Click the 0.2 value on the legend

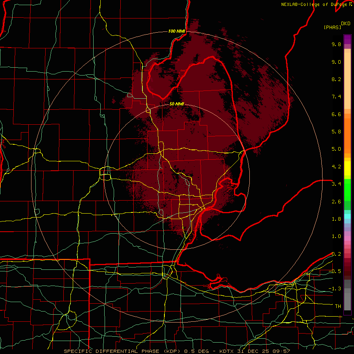point(336,254)
